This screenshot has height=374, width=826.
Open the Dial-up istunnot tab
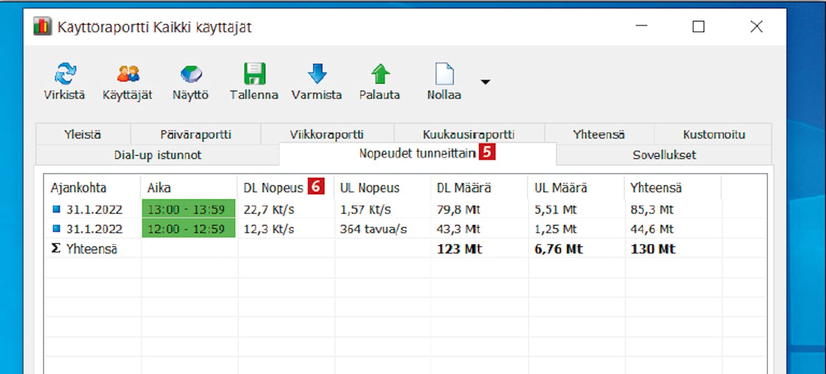(157, 155)
